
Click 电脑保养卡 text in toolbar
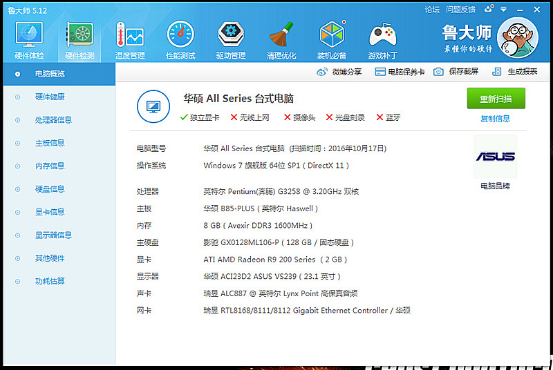[x=406, y=72]
